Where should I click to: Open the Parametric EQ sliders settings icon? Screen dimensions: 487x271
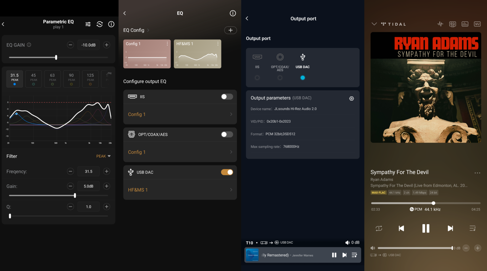(x=88, y=24)
